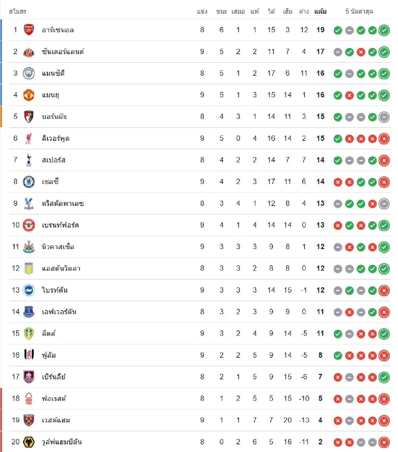This screenshot has height=452, width=398.
Task: Open the สเปอร์ส team link
Action: [x=53, y=160]
